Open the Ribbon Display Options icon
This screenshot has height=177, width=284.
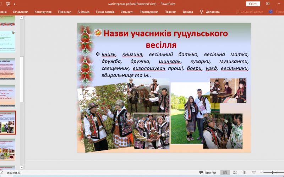point(268,4)
